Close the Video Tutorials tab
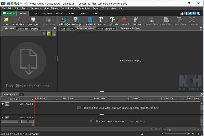 (114, 29)
